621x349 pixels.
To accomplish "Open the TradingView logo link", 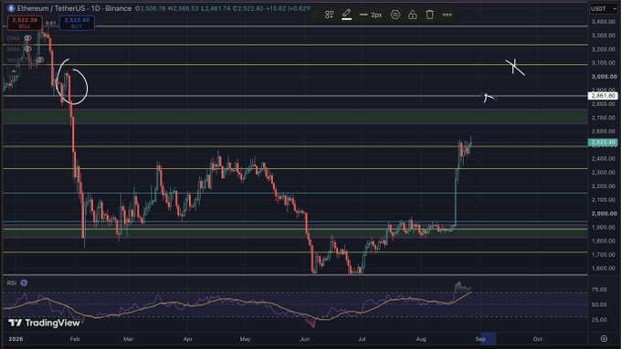I will point(44,323).
